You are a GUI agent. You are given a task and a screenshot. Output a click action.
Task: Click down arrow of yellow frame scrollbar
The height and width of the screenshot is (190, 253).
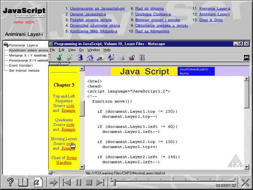click(82, 167)
